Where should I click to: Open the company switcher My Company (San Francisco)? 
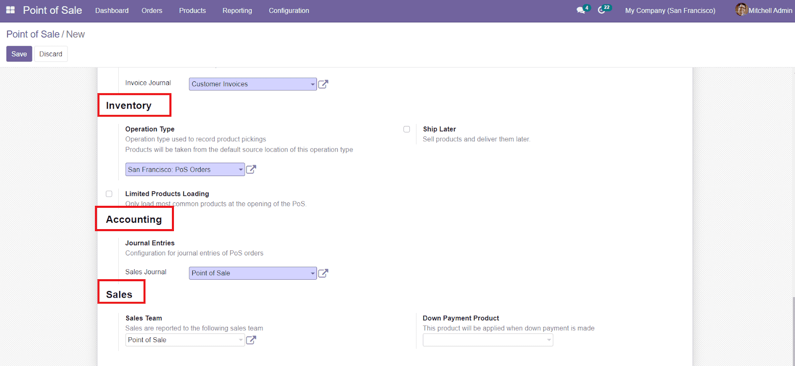(670, 10)
